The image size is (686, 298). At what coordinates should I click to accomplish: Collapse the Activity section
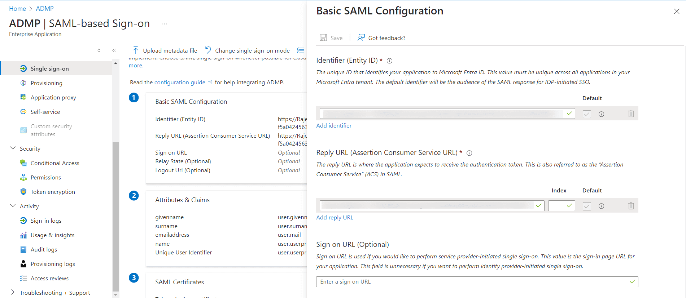pyautogui.click(x=13, y=206)
